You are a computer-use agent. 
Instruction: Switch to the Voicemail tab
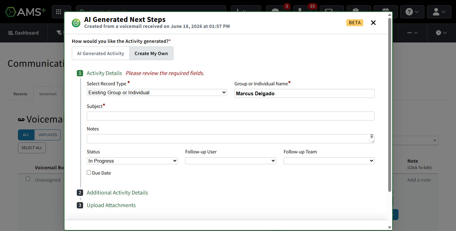click(48, 94)
